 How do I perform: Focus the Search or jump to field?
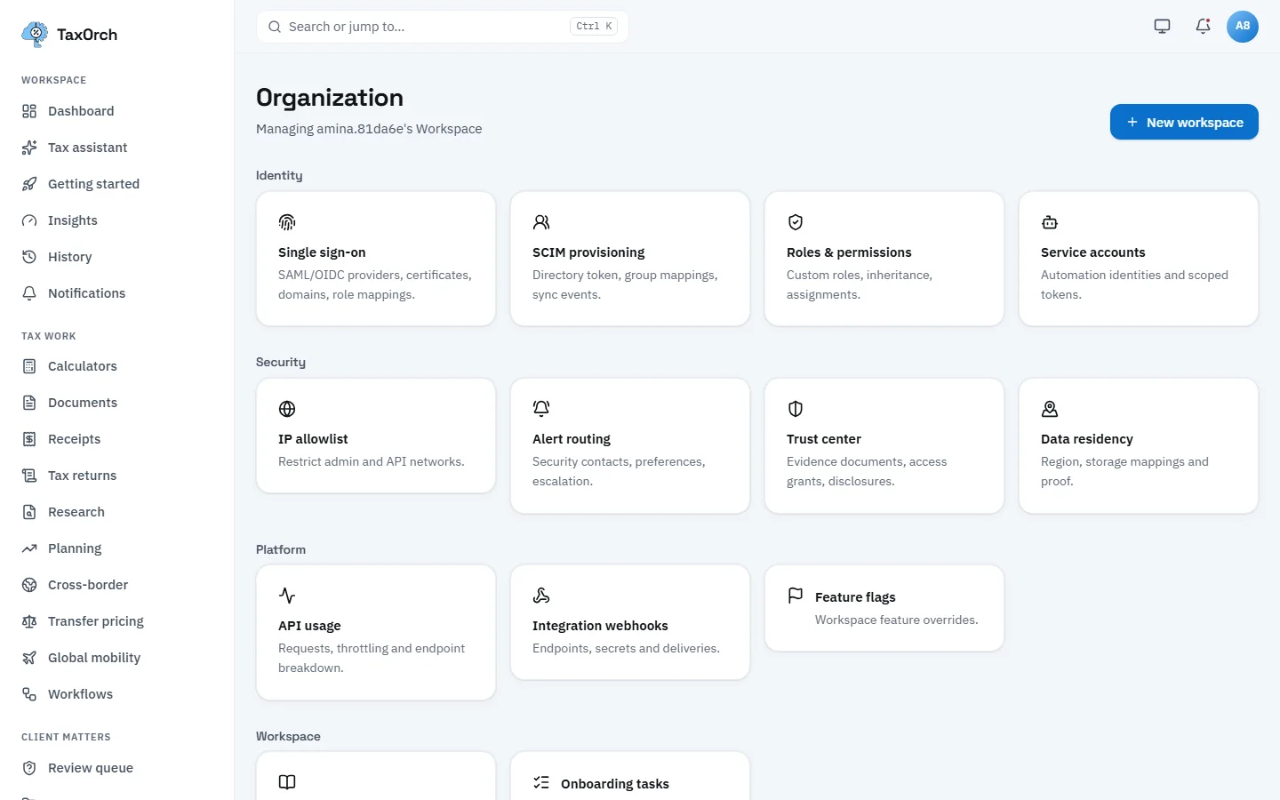442,27
